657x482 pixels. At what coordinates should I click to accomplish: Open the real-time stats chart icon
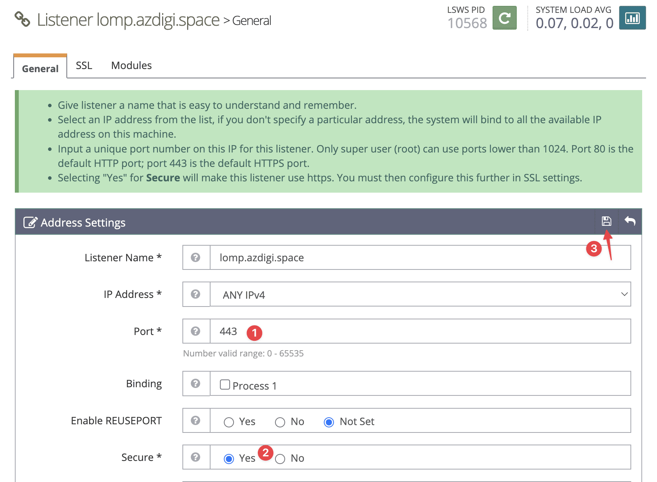point(632,18)
